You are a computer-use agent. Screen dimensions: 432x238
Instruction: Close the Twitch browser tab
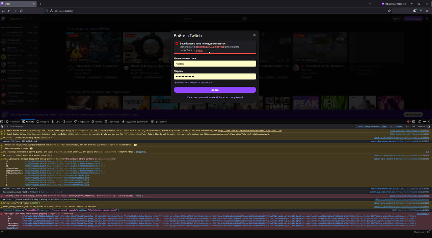(x=34, y=4)
